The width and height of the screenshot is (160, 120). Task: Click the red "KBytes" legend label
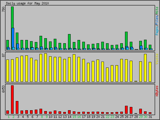157,91
